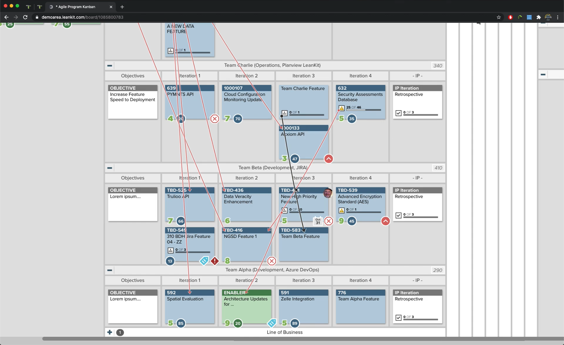Expand the Line of Business lane
This screenshot has width=564, height=345.
pyautogui.click(x=110, y=332)
